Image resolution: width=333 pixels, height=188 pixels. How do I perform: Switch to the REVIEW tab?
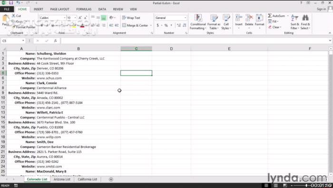[x=118, y=9]
